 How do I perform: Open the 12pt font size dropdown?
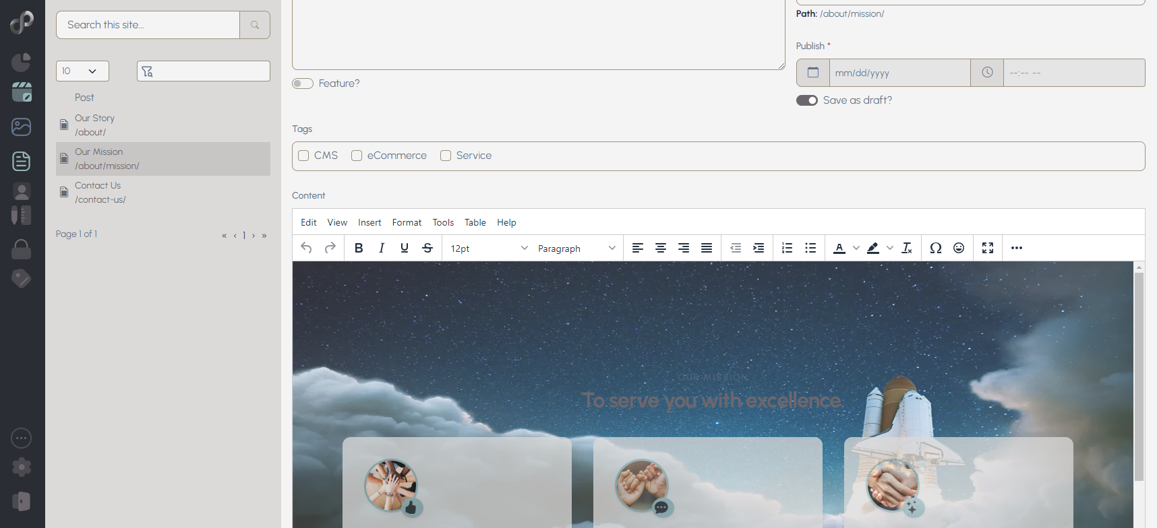coord(489,249)
